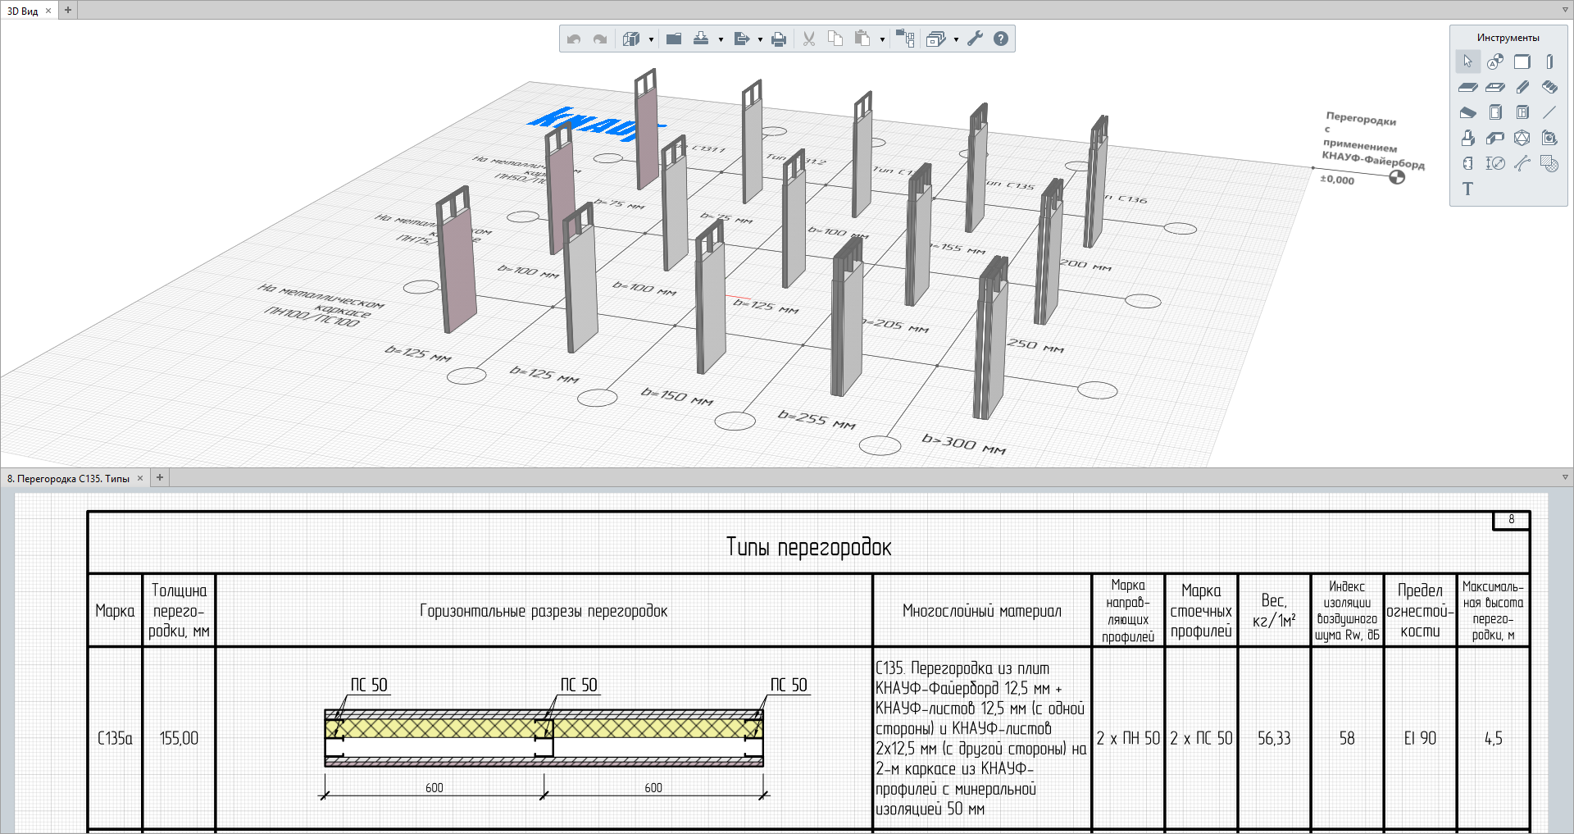
Task: Click the 'ПН100/ПС100' frame label
Action: (312, 316)
